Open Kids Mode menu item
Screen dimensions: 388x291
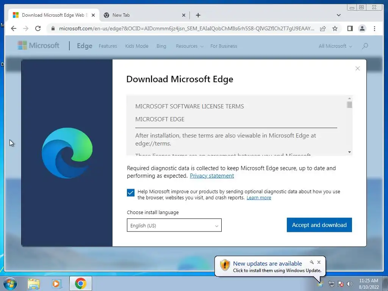(x=136, y=46)
